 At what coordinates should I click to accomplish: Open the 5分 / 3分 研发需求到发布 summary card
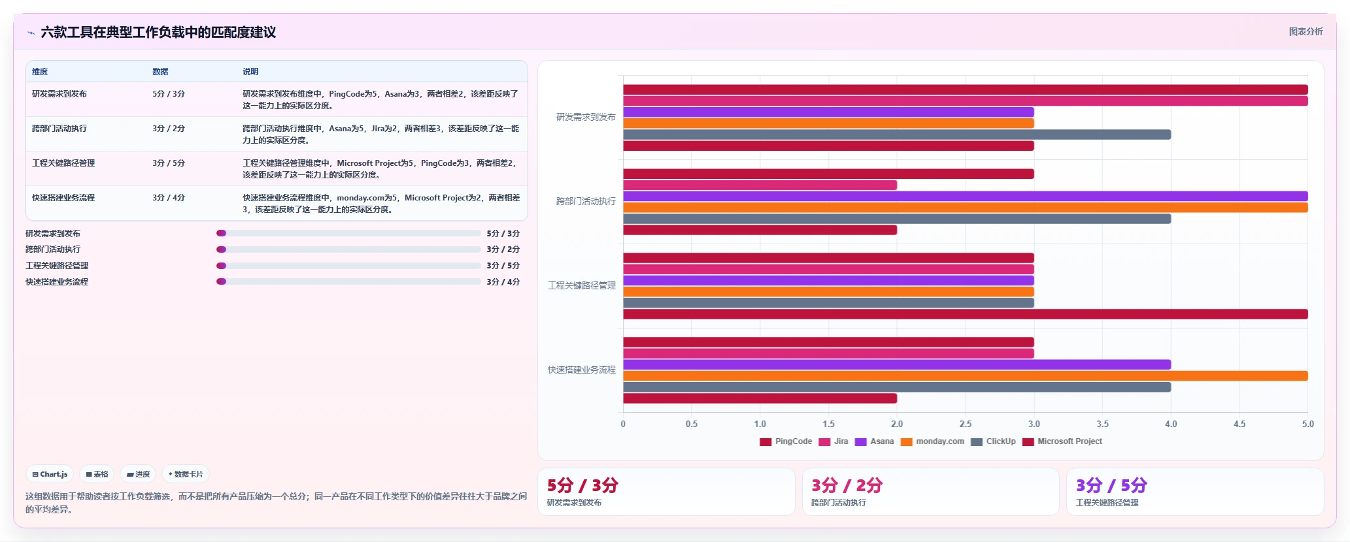tap(666, 492)
